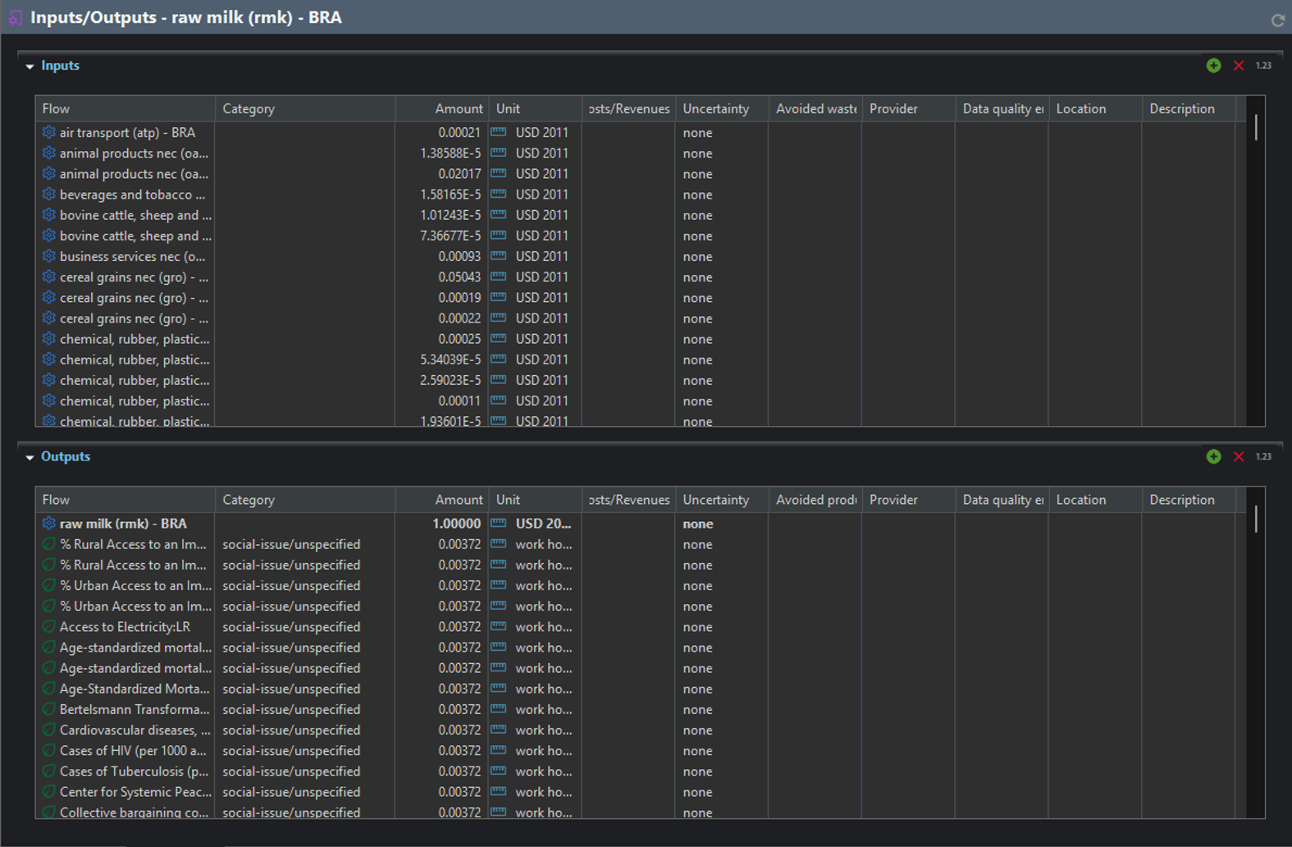Click the Avoided waste column header in Inputs table

[x=815, y=108]
